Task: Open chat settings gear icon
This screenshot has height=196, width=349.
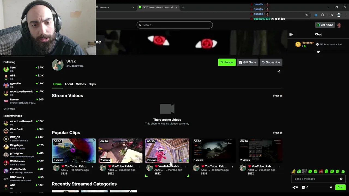Action: click(x=331, y=187)
